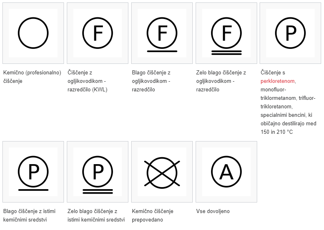Click the text '150 in 210 °C'
Image resolution: width=324 pixels, height=230 pixels.
[277, 132]
